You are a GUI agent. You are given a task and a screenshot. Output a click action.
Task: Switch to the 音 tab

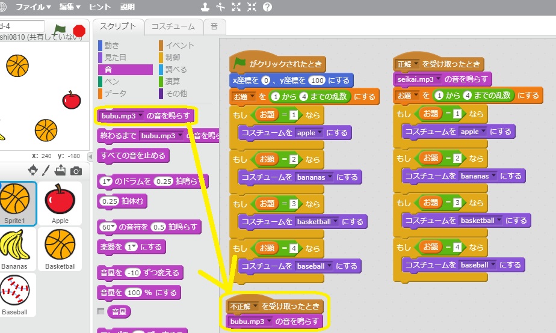click(214, 26)
